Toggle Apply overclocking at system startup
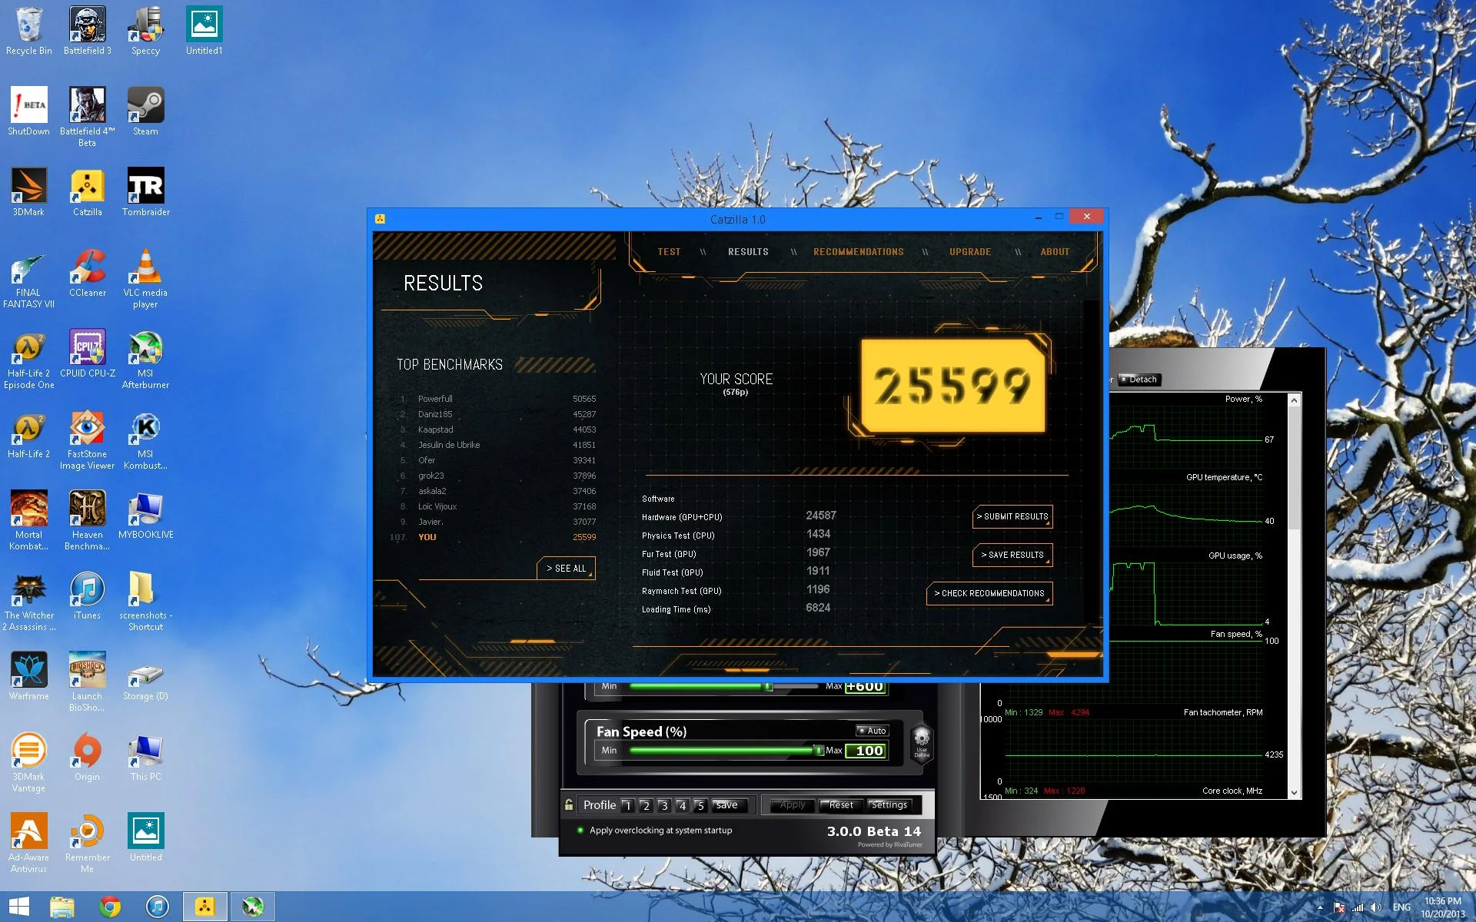 [x=655, y=831]
